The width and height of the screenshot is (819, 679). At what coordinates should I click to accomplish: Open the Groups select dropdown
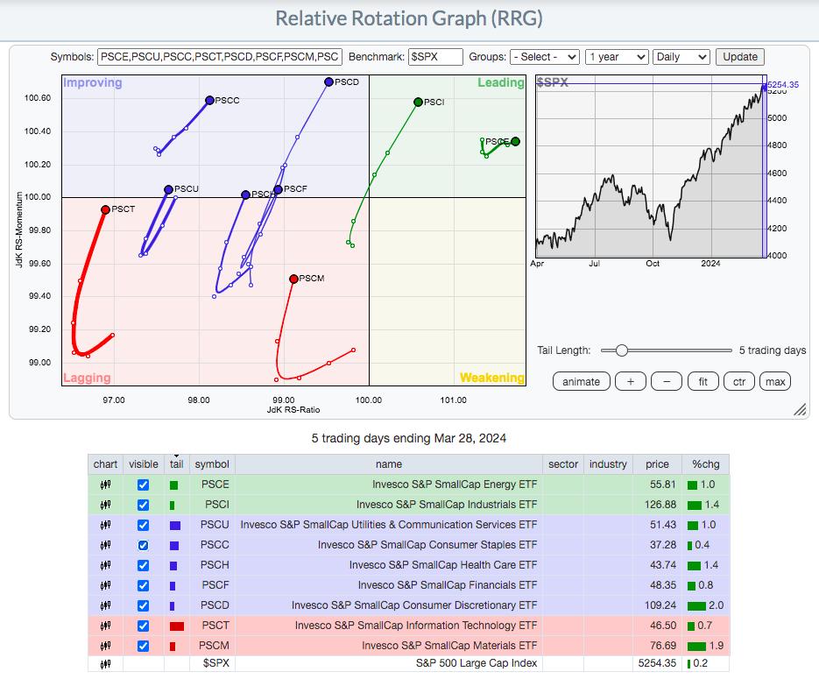pos(543,57)
